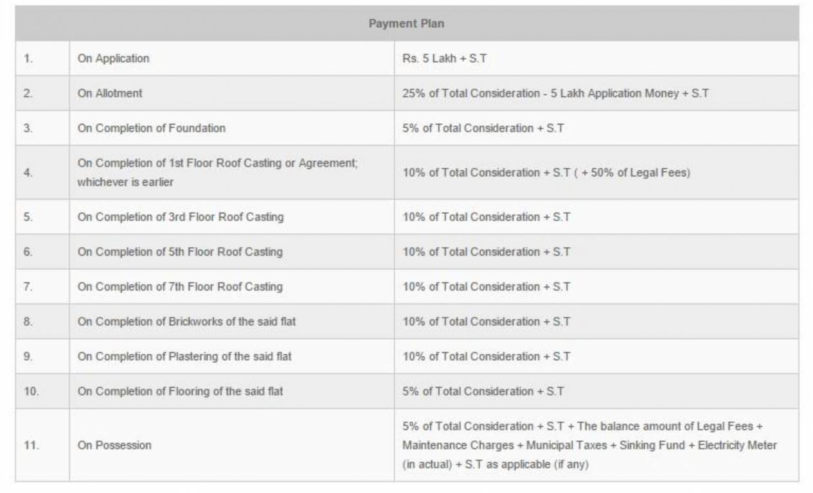The width and height of the screenshot is (813, 493).
Task: Click row number 4 cell
Action: pyautogui.click(x=28, y=173)
